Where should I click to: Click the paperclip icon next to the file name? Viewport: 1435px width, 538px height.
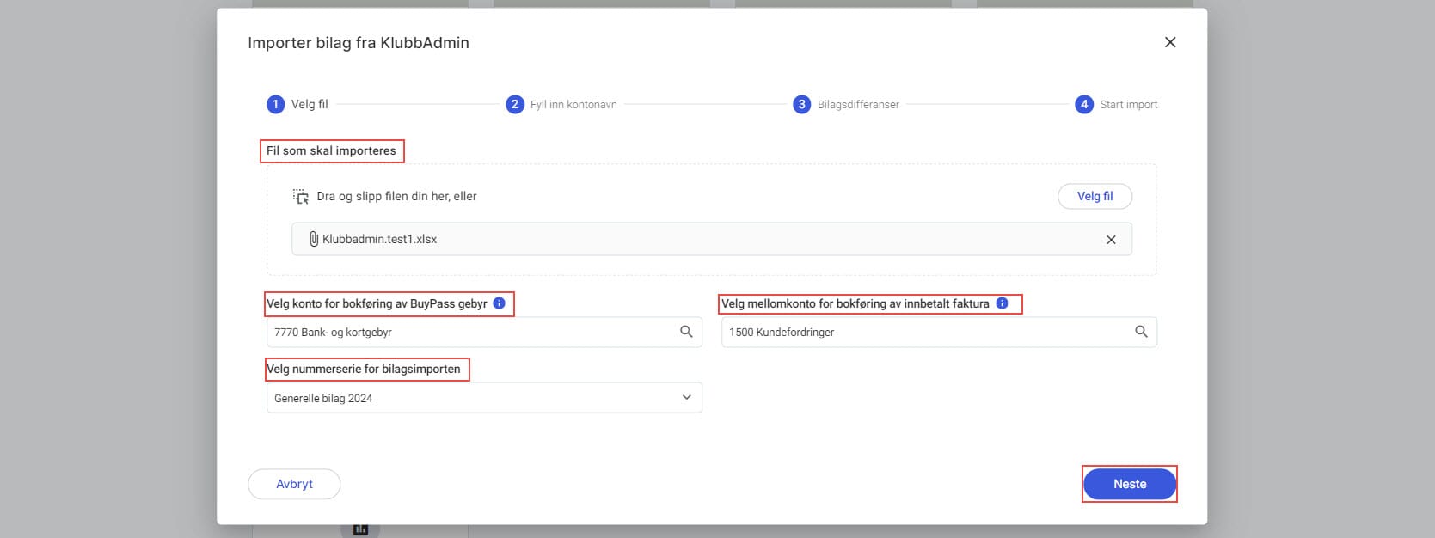pyautogui.click(x=314, y=239)
